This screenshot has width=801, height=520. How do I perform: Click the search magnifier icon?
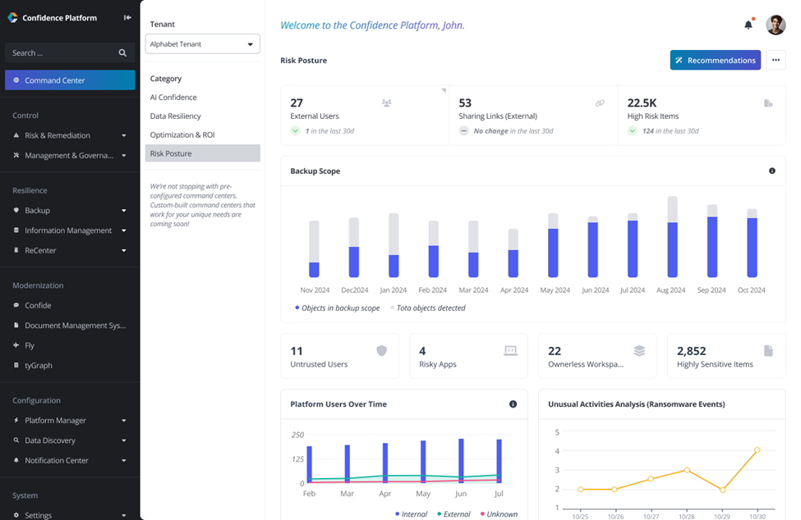[x=122, y=52]
